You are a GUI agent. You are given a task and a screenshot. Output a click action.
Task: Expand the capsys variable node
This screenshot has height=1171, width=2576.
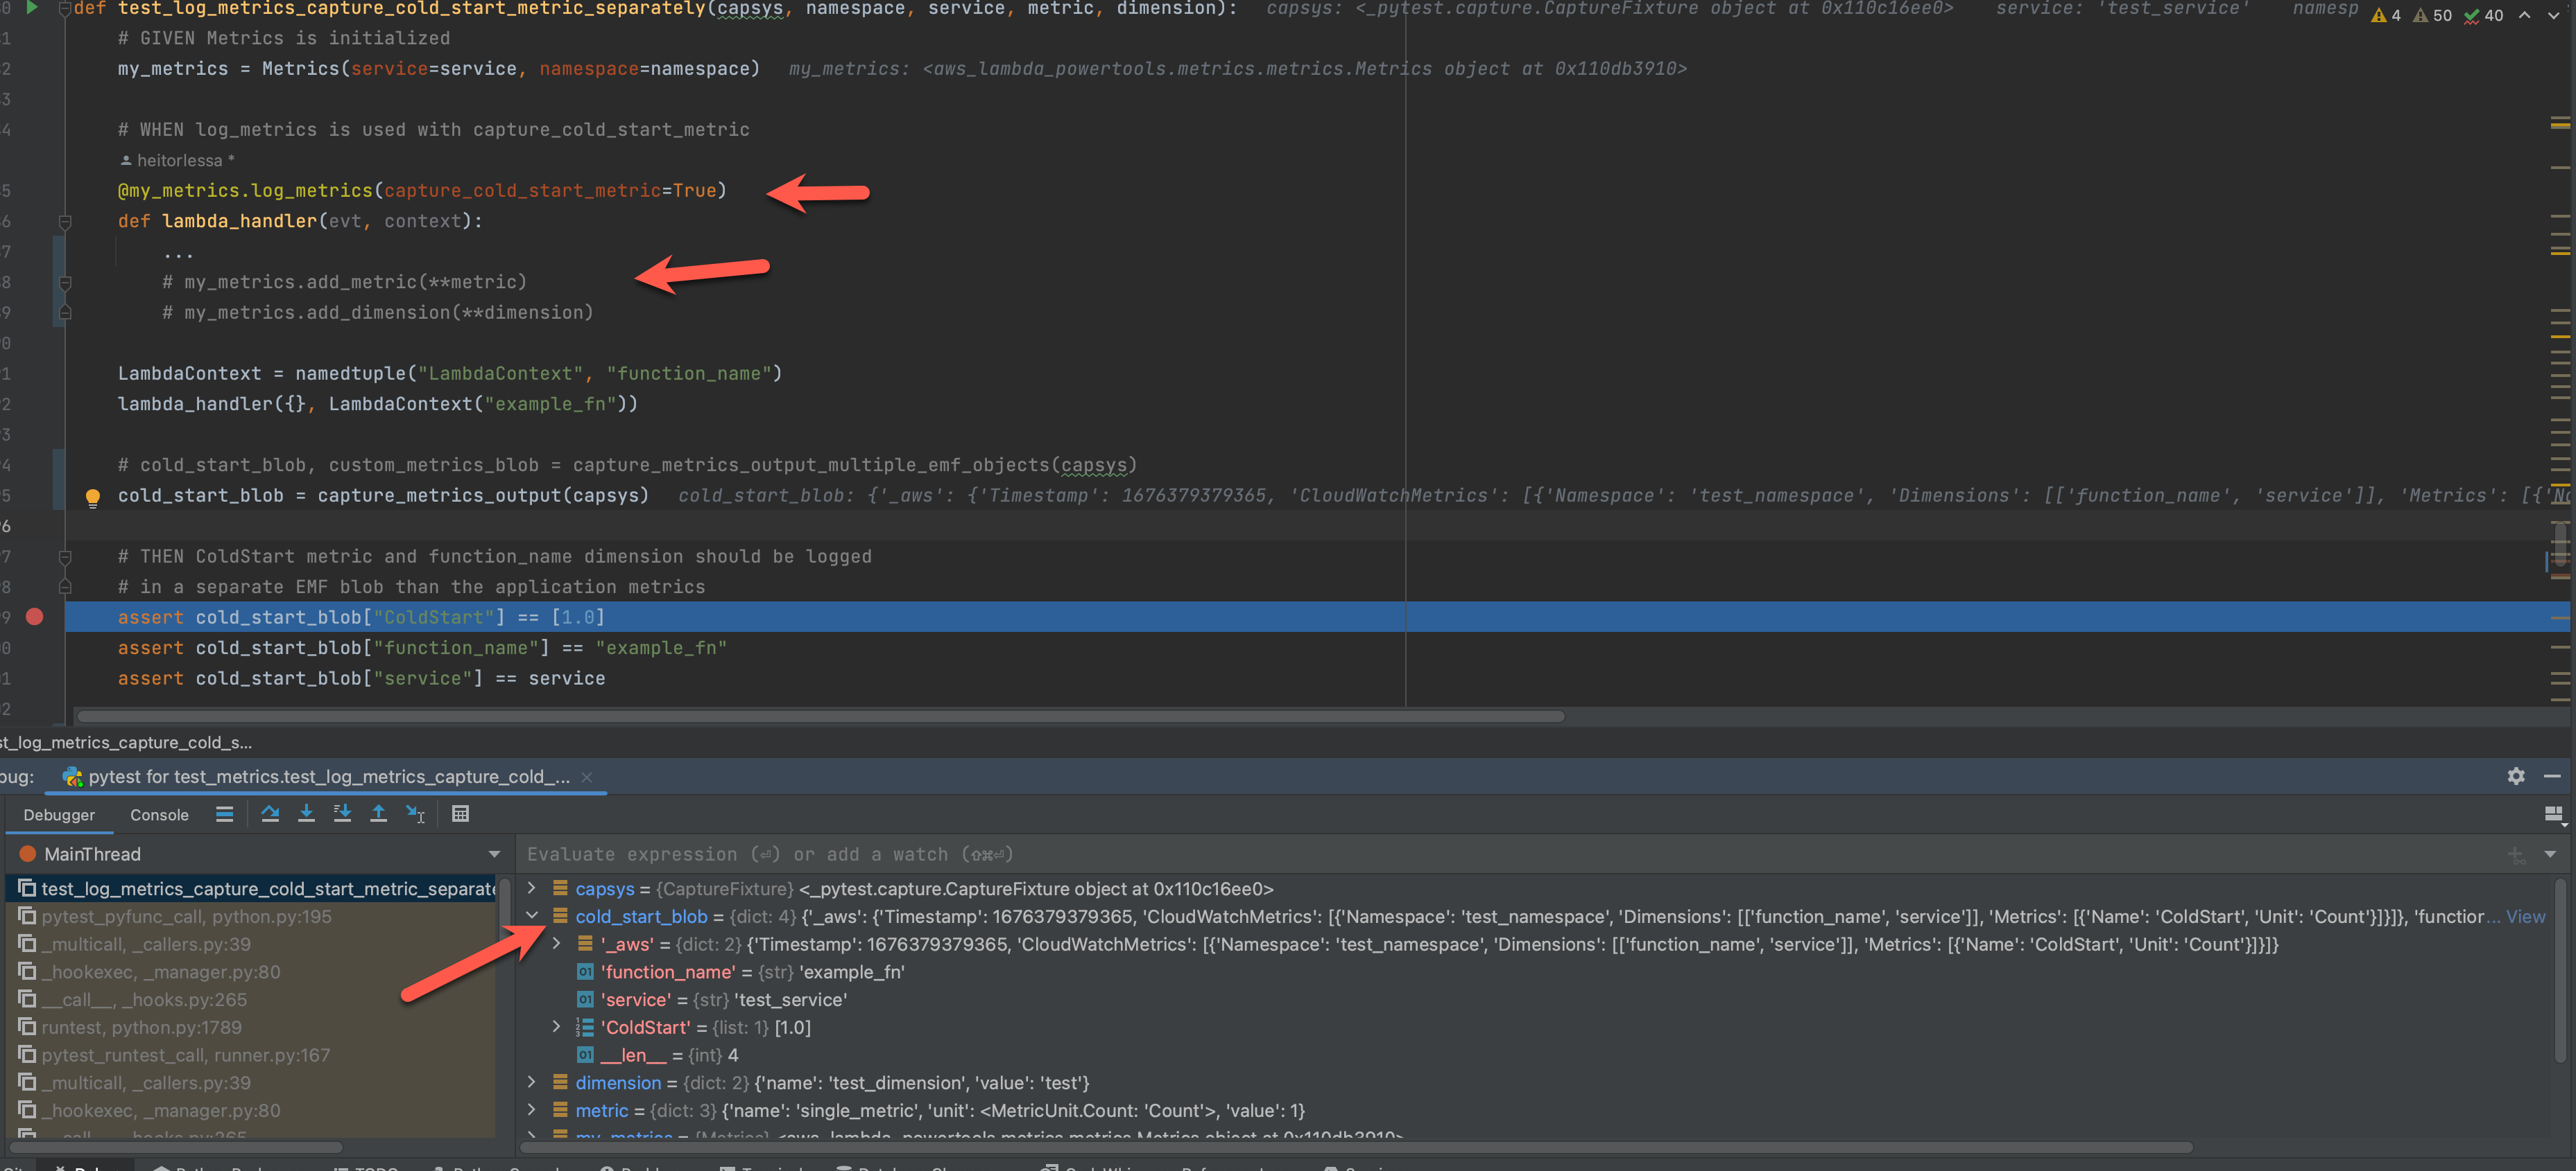click(531, 888)
